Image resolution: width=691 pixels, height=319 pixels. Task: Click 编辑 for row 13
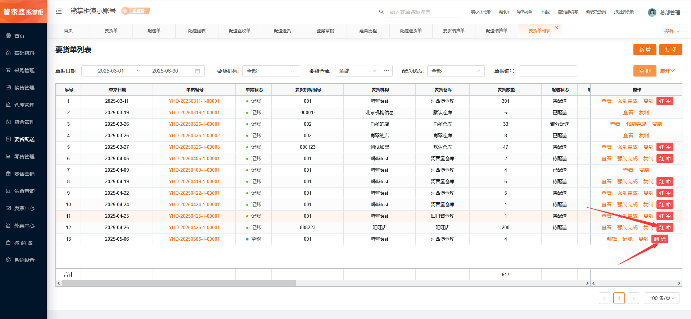pos(611,239)
